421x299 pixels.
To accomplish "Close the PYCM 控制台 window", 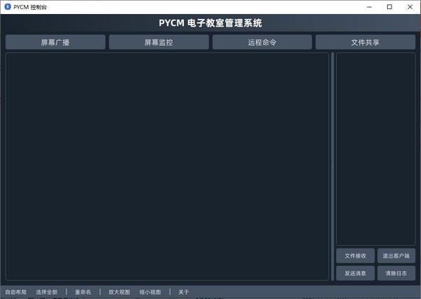I will point(410,7).
